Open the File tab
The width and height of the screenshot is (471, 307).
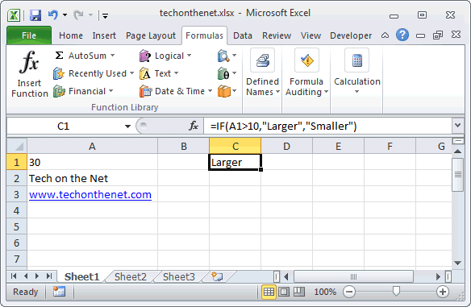[x=29, y=35]
